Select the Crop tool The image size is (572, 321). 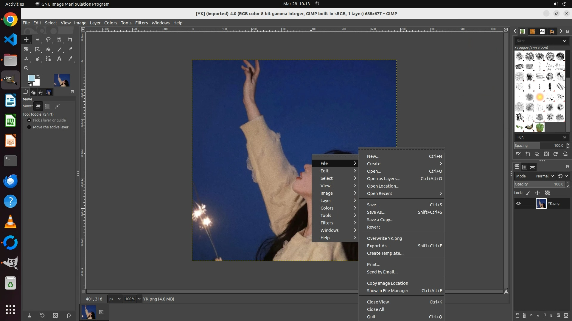pos(70,40)
